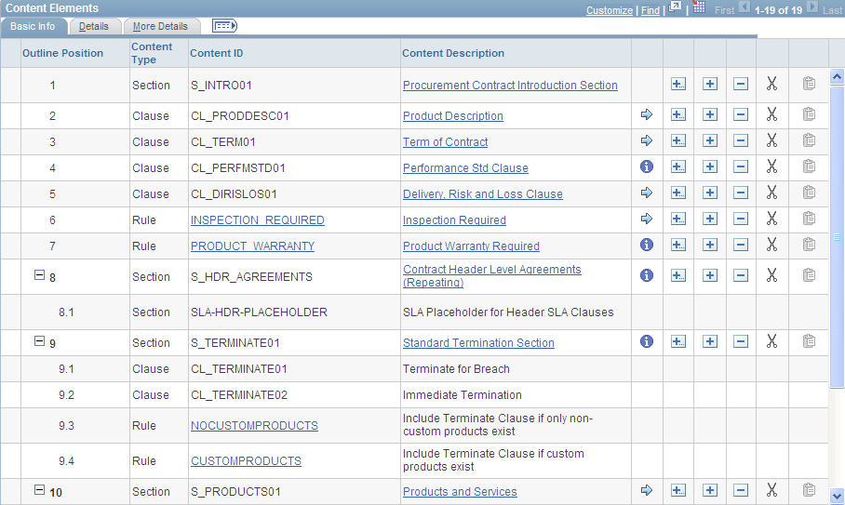Open Contract Header Level Agreements link
The image size is (845, 505).
coord(492,275)
